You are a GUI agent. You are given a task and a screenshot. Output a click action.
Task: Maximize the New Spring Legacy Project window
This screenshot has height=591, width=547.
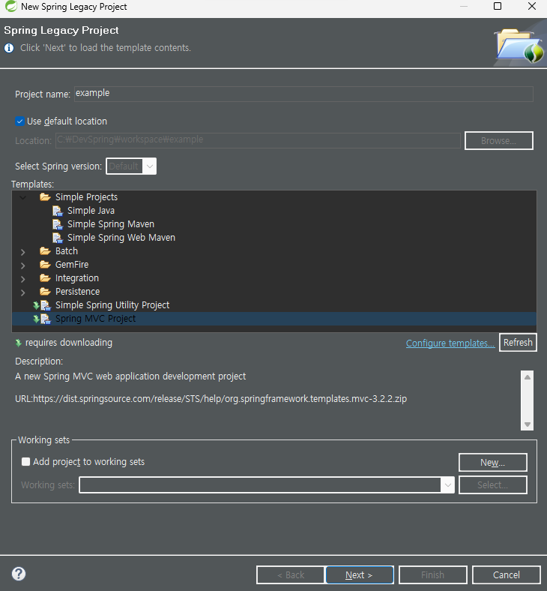(x=498, y=7)
